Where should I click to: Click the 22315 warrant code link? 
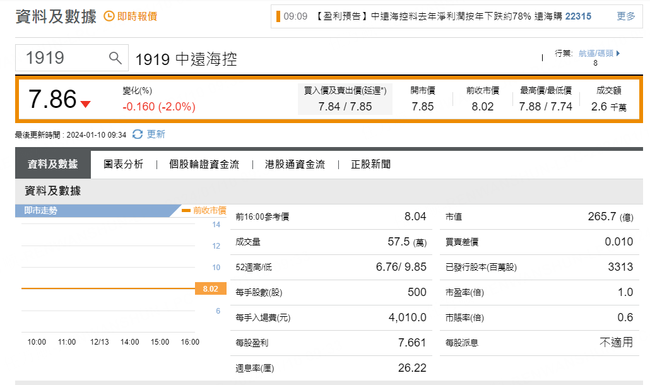[578, 16]
